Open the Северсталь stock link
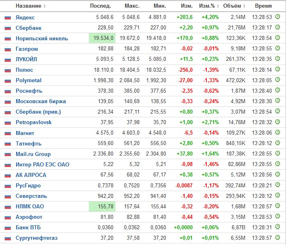 click(x=31, y=196)
